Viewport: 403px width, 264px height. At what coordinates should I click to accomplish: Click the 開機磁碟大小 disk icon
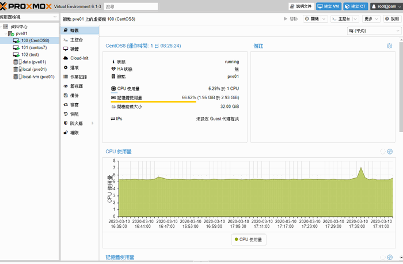113,107
